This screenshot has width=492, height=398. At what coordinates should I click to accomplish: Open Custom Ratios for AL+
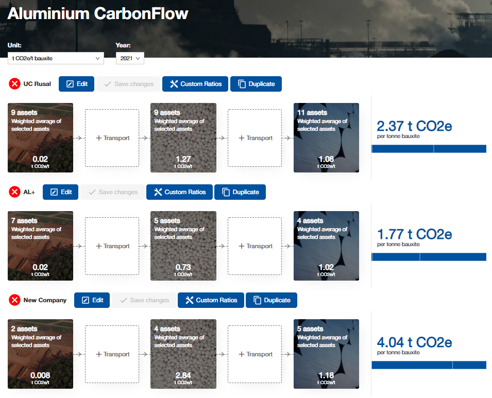(179, 192)
